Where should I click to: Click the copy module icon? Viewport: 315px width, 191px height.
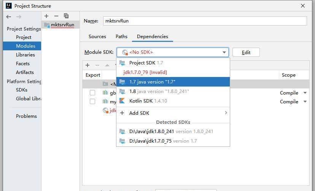(66, 16)
